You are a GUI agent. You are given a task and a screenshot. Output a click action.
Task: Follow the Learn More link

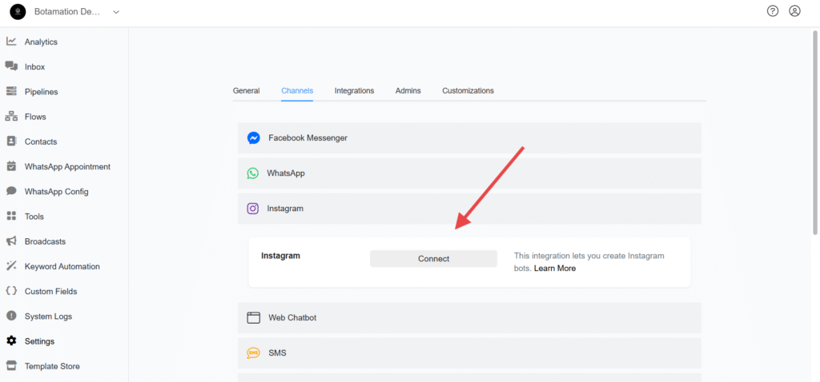555,269
